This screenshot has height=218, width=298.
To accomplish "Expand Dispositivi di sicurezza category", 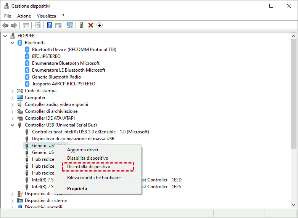I will (x=12, y=194).
